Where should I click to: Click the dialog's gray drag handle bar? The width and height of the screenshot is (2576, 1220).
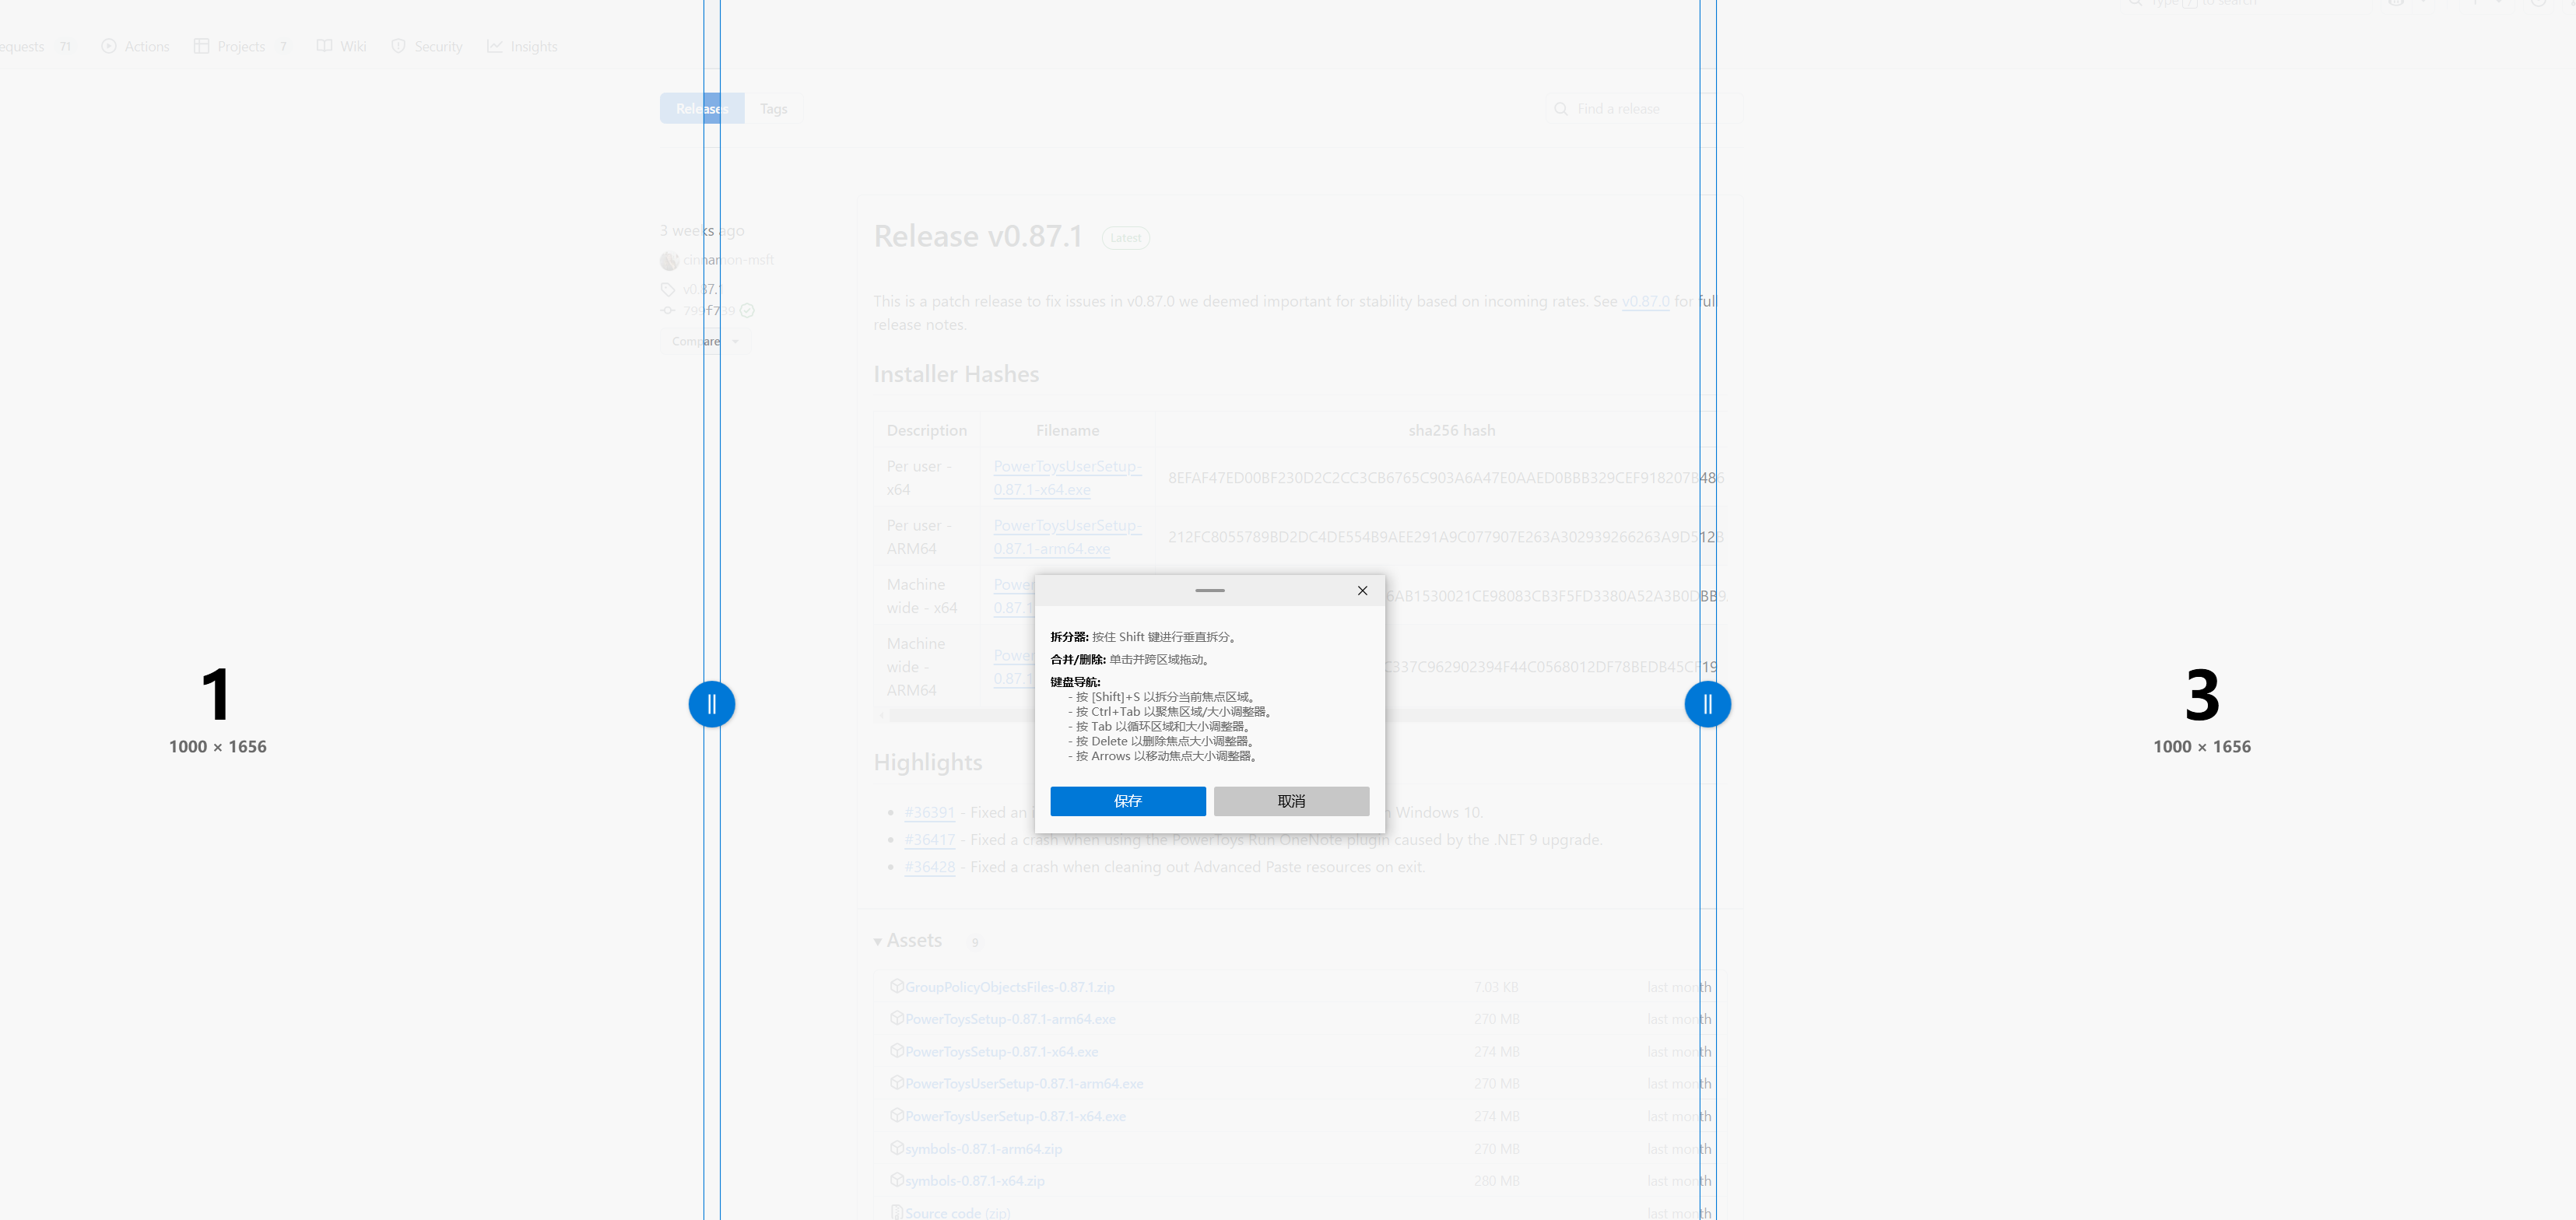[1209, 590]
